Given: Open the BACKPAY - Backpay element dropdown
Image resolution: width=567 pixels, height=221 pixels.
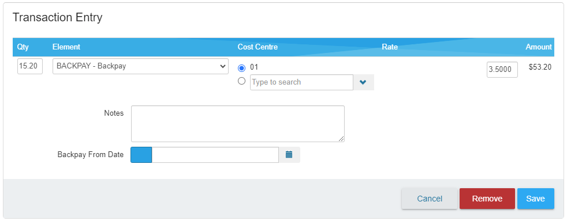Looking at the screenshot, I should (x=140, y=66).
